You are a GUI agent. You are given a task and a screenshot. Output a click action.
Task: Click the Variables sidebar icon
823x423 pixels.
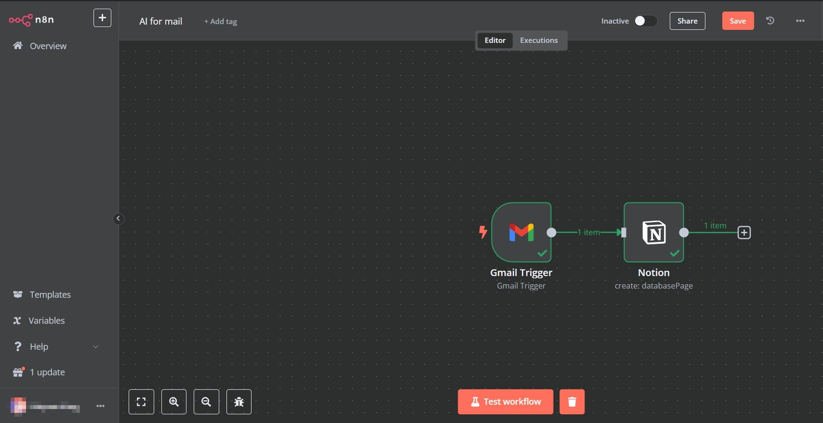[x=17, y=320]
